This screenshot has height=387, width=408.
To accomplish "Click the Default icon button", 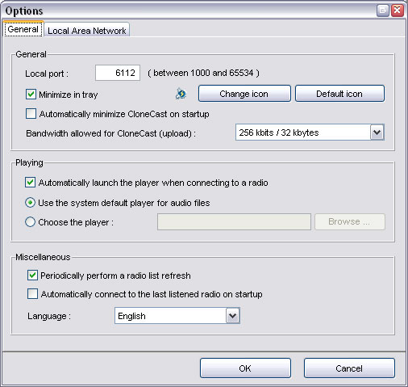I will [x=339, y=94].
